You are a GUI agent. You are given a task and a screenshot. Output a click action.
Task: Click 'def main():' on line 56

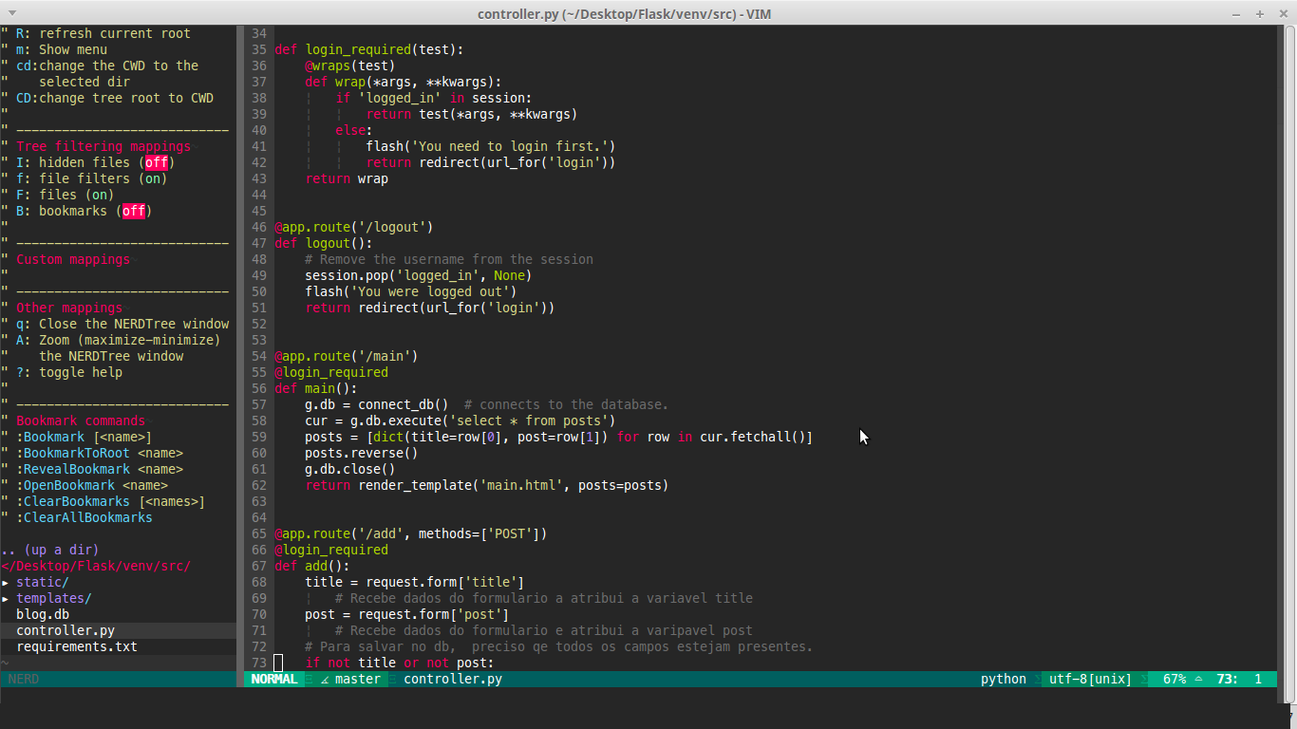pos(316,388)
